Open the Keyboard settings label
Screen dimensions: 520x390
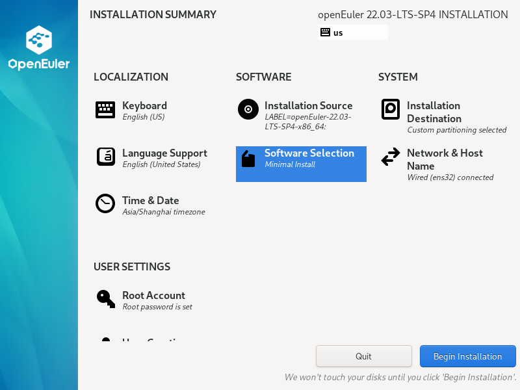(x=144, y=105)
